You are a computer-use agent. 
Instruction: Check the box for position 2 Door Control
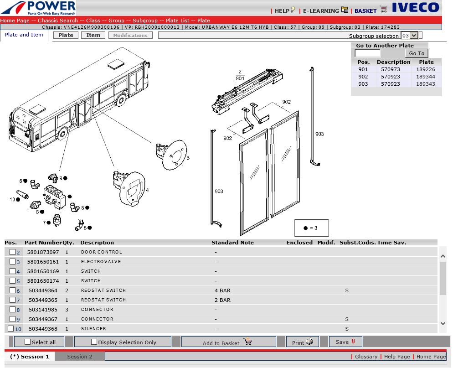(12, 252)
